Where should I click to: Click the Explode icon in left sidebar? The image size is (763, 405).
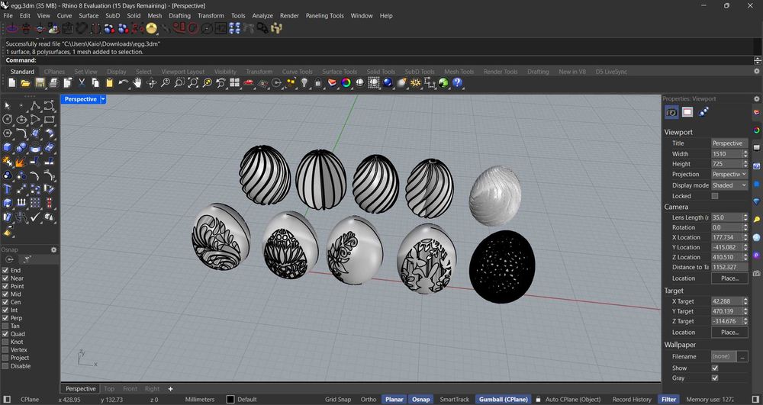click(x=21, y=162)
